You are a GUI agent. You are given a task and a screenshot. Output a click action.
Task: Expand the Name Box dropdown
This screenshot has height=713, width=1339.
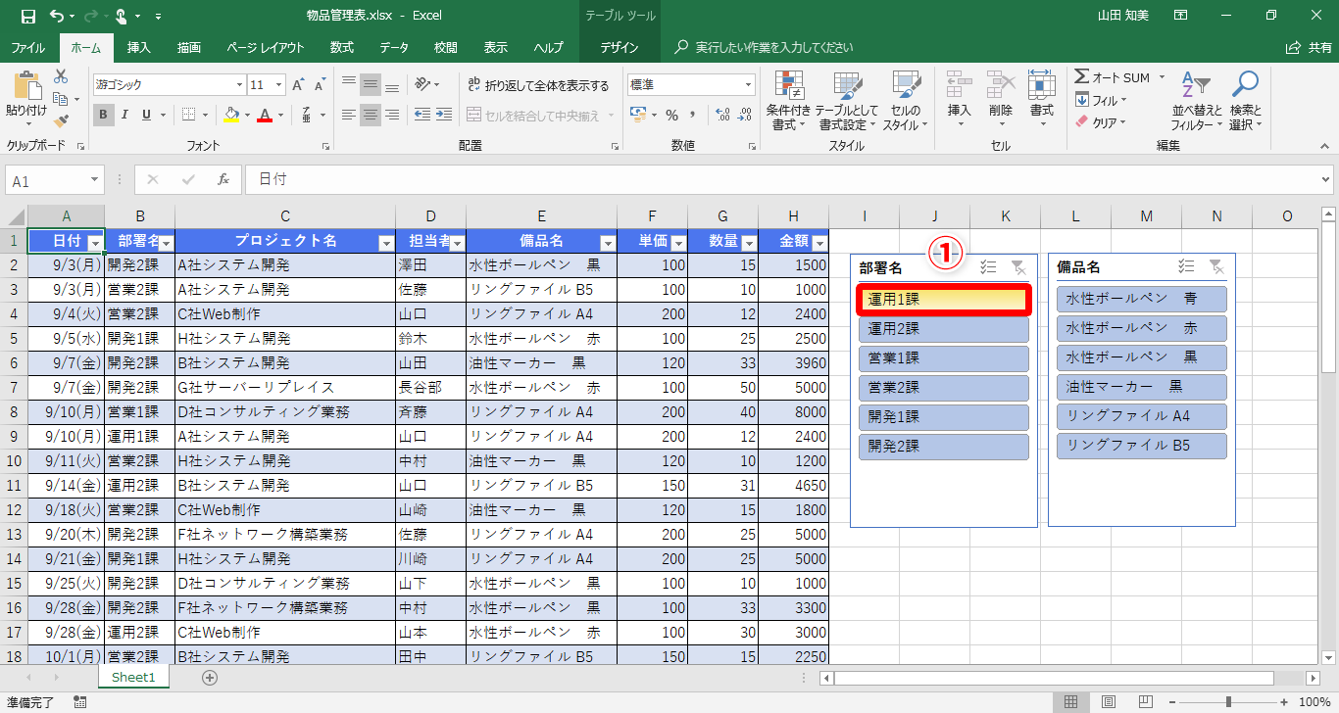tap(95, 180)
